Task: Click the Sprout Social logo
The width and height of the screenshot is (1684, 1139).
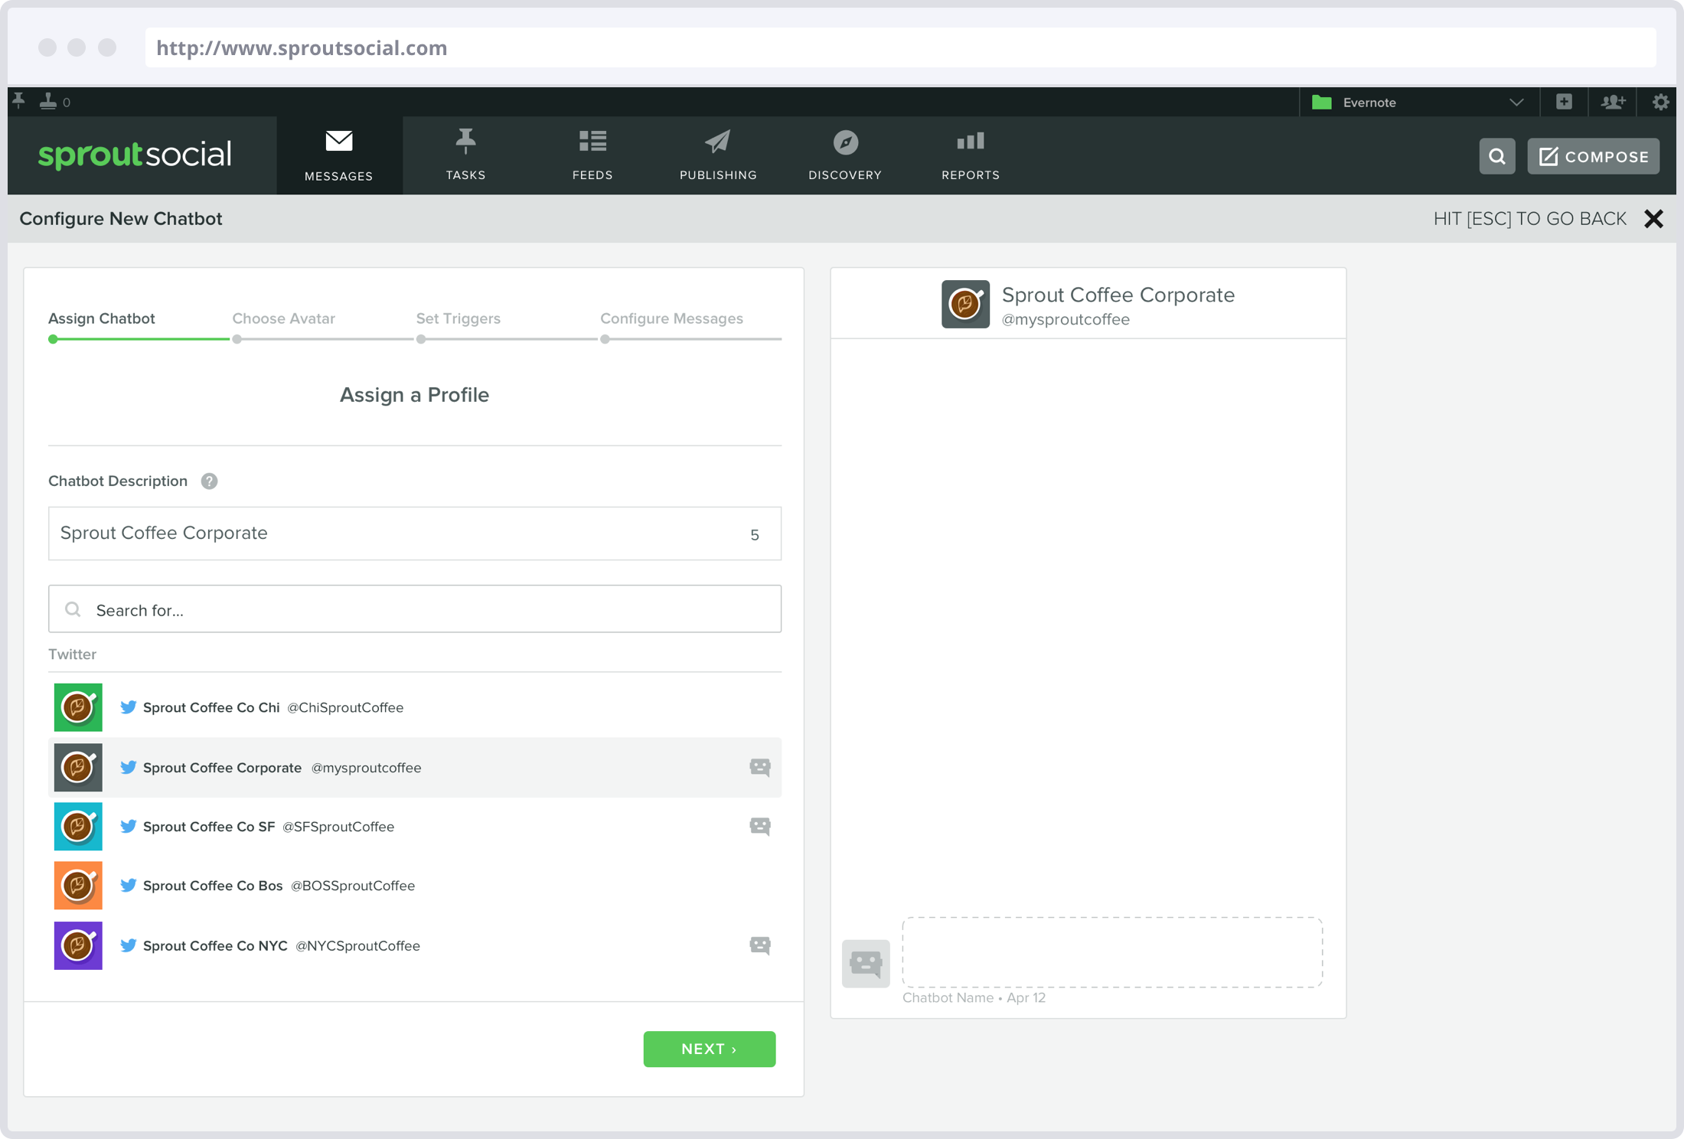Action: pyautogui.click(x=135, y=155)
